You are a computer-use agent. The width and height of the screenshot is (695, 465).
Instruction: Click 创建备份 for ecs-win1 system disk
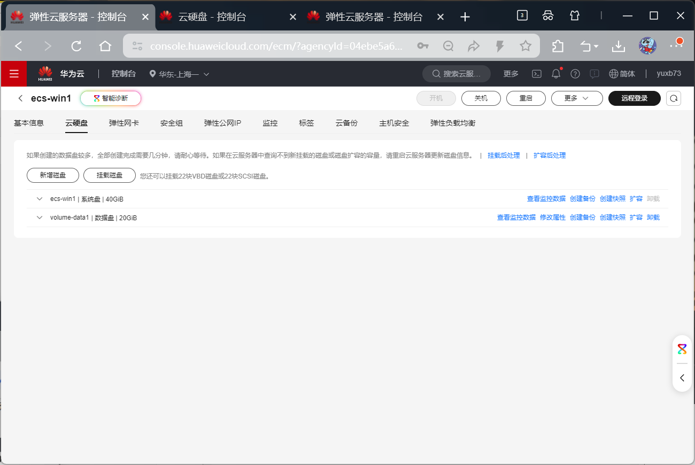point(583,199)
